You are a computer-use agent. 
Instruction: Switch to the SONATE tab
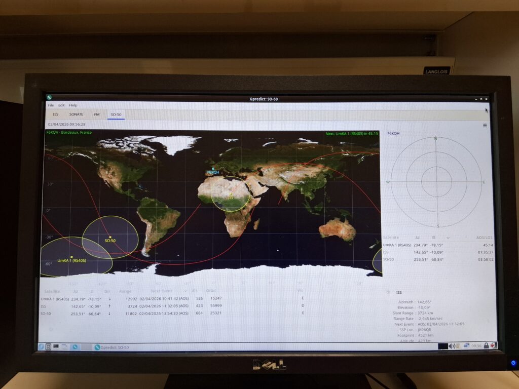[x=76, y=114]
